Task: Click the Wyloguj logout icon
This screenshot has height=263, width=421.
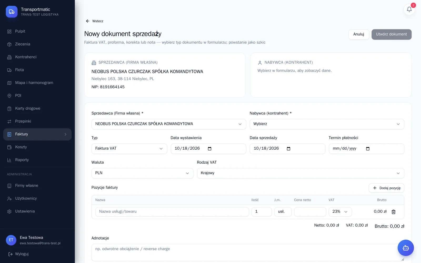Action: click(x=11, y=254)
